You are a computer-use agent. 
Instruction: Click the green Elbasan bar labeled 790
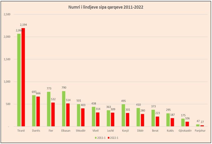tap(64, 109)
